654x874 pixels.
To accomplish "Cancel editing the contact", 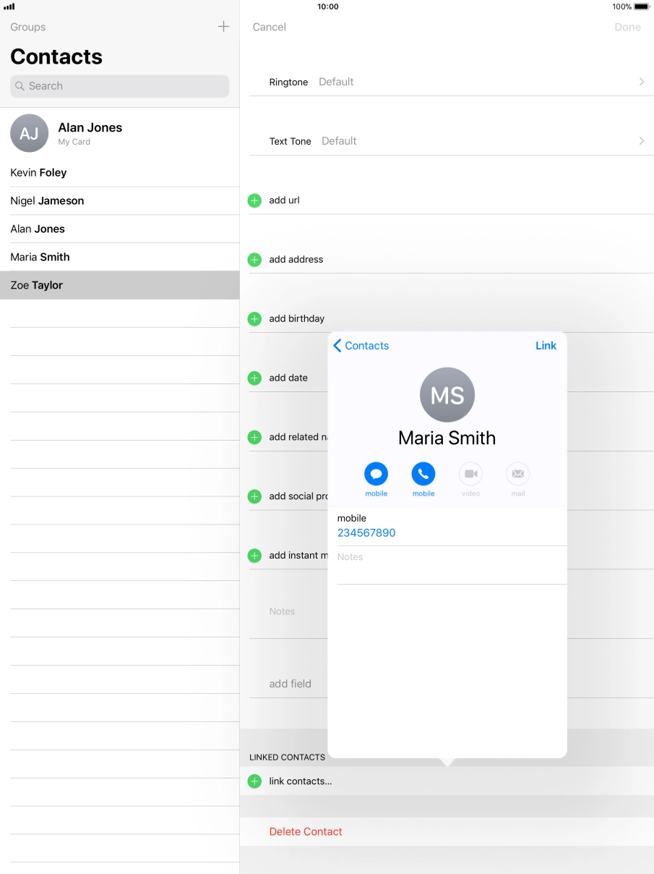I will 269,27.
